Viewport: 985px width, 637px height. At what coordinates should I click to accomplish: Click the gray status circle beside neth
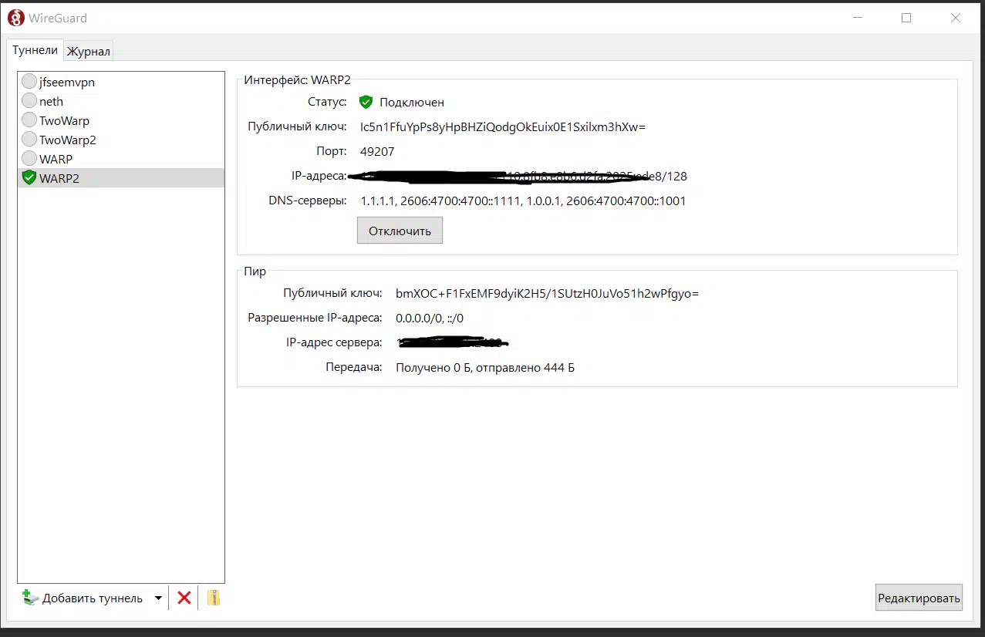(x=29, y=101)
